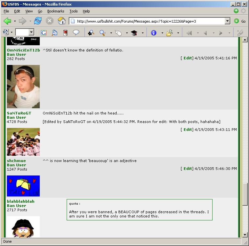
Task: Click SaNToRoGT's baseball team avatar
Action: (23, 142)
